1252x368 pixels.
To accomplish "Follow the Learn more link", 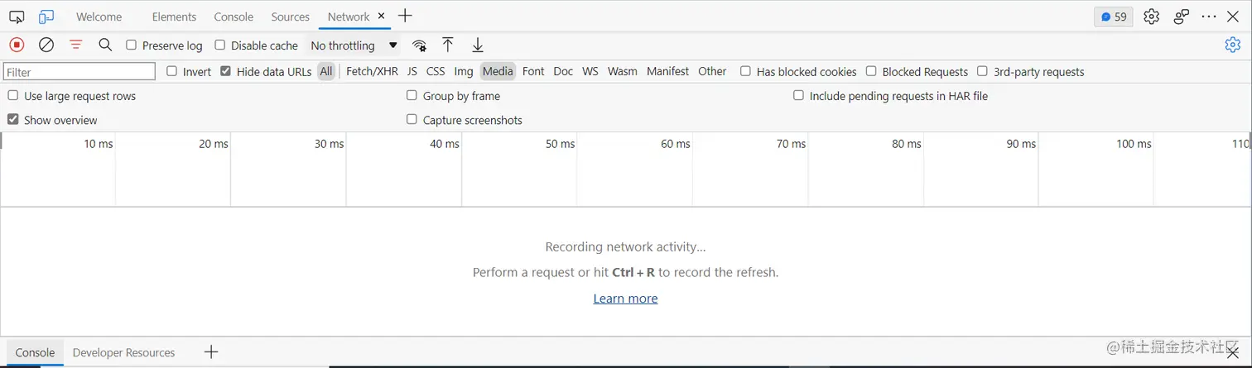I will (x=625, y=299).
